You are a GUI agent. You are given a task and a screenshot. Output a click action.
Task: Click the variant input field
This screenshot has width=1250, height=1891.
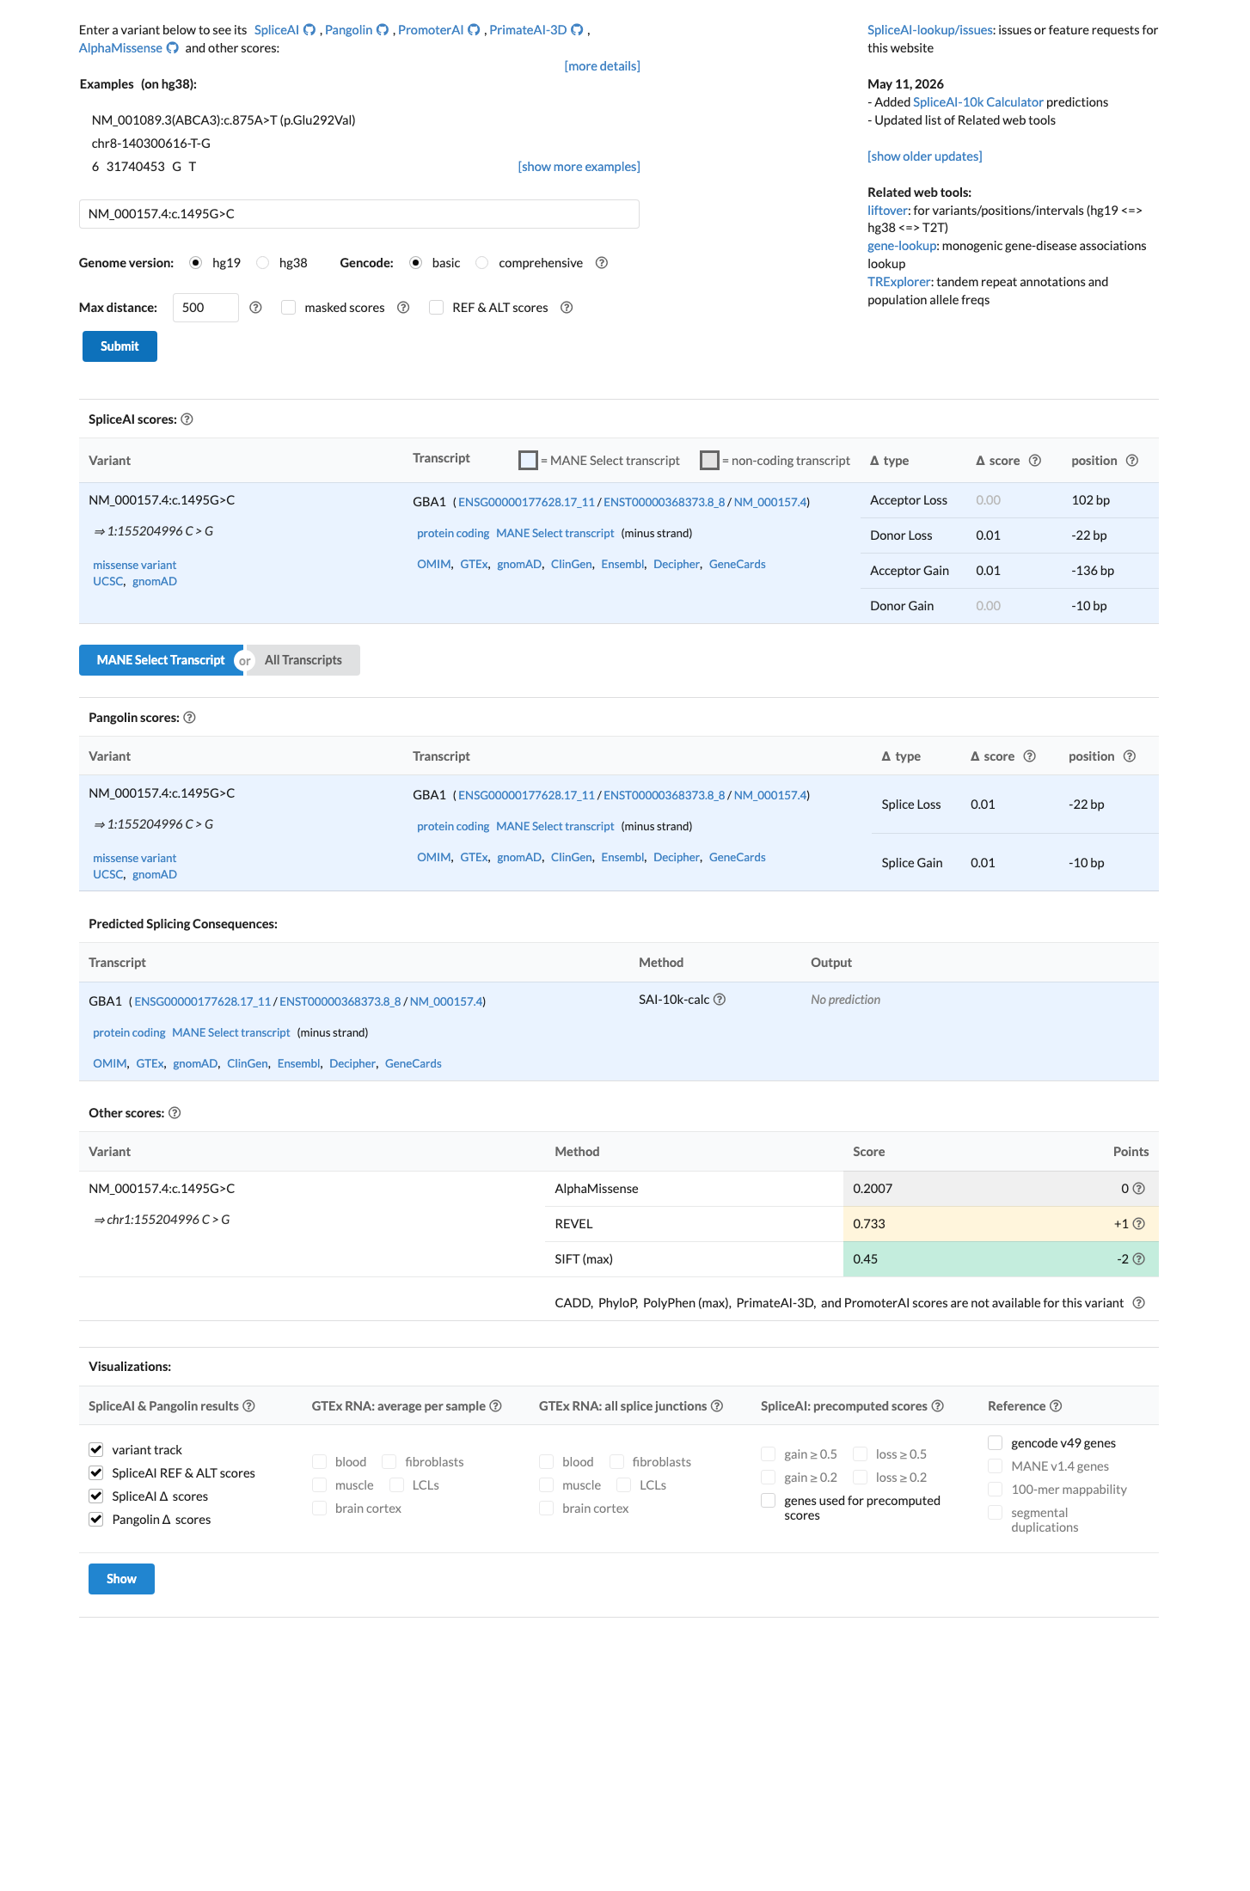359,214
